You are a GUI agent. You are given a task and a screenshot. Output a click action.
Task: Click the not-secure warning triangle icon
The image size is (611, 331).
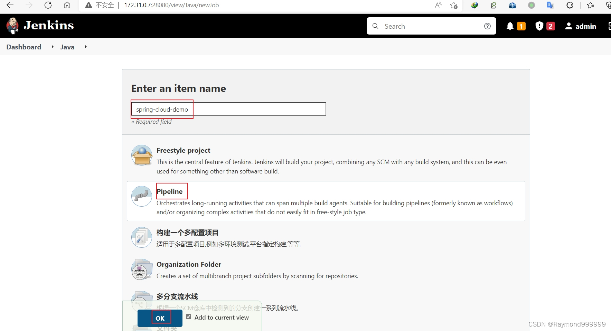click(89, 5)
